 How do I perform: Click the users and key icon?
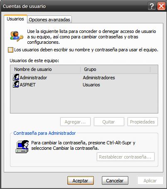tap(17, 36)
